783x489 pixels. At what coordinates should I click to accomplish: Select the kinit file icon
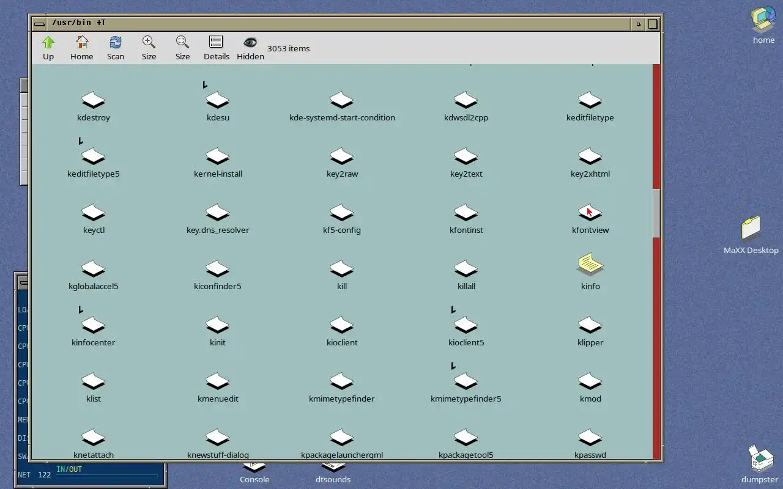(x=218, y=325)
